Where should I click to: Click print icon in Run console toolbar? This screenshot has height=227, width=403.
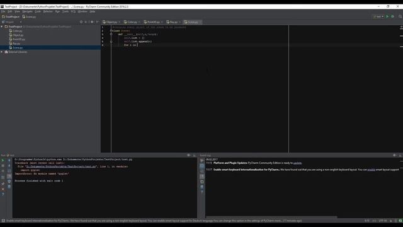pyautogui.click(x=9, y=181)
